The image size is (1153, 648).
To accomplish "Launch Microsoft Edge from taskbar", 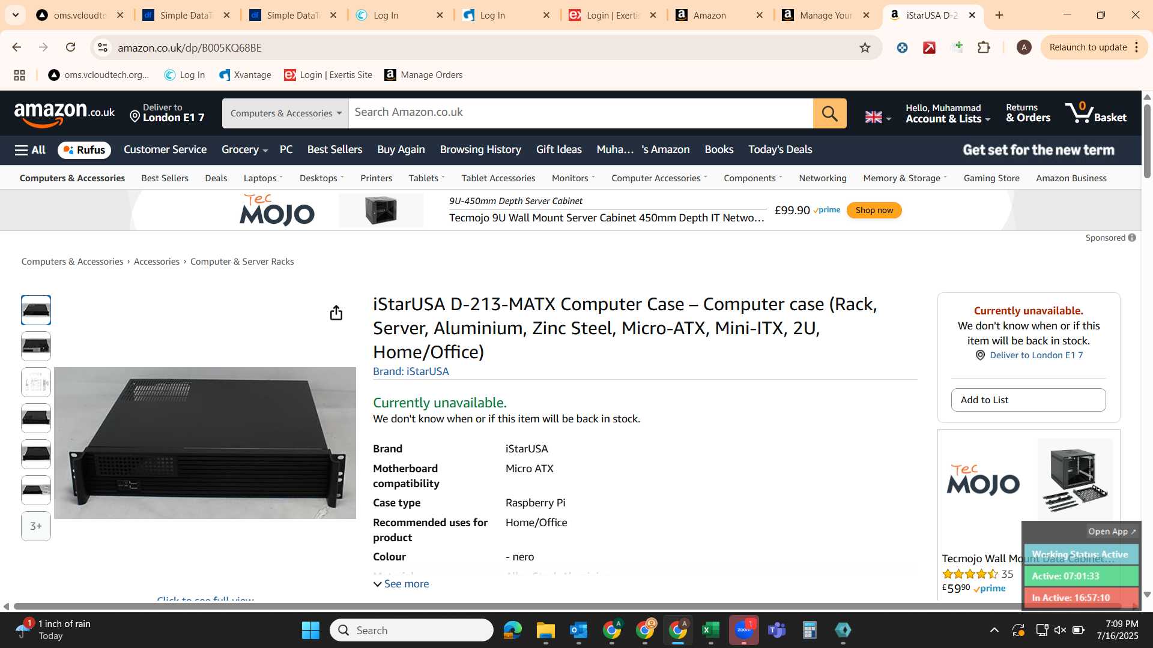I will pyautogui.click(x=512, y=630).
